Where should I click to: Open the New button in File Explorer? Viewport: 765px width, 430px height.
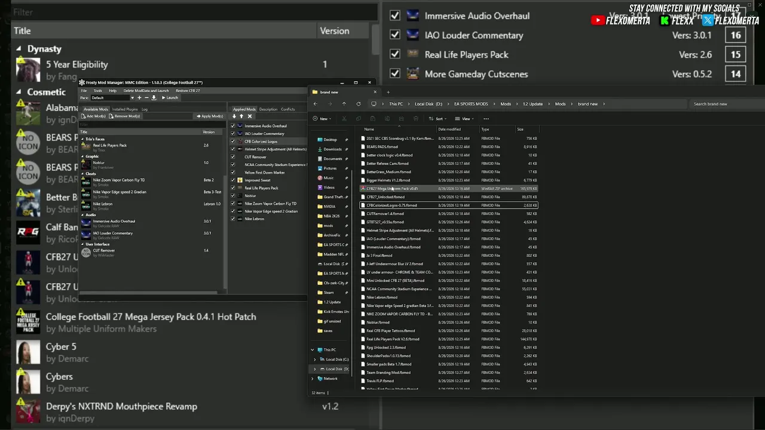coord(322,119)
